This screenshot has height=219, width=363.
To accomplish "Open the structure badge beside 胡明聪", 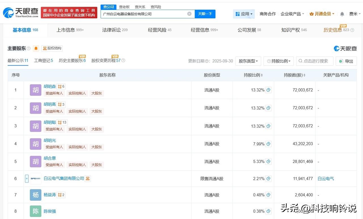I will point(62,122).
